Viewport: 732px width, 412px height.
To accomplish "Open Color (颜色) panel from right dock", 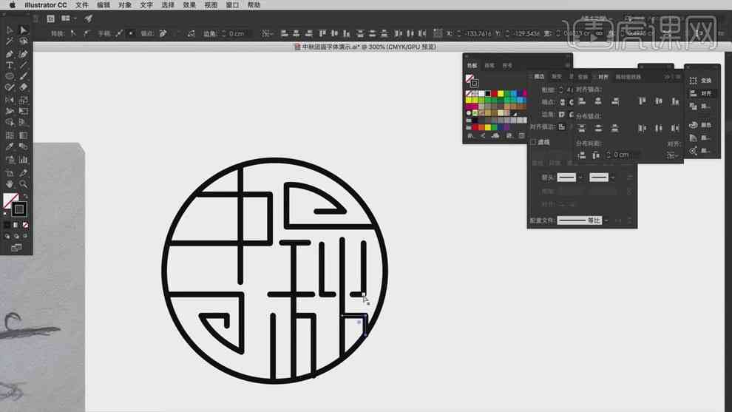I will pos(701,125).
